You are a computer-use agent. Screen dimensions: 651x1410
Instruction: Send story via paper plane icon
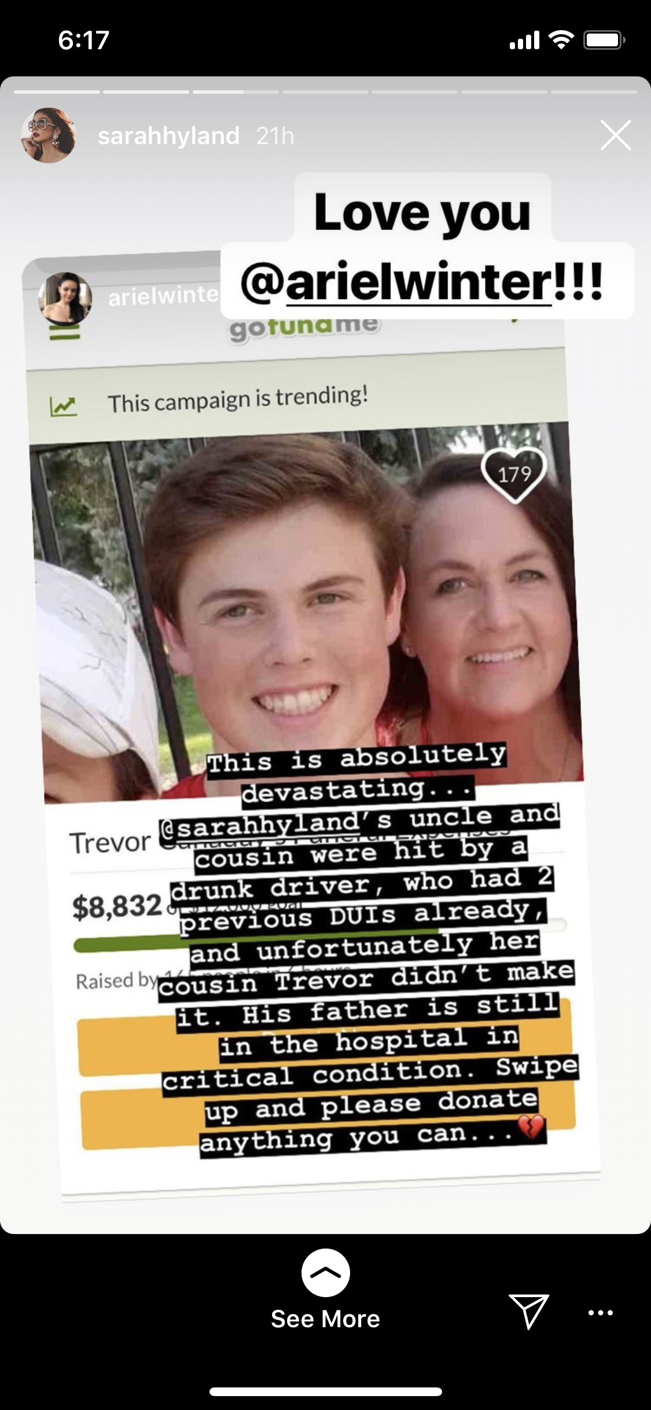(x=528, y=1311)
